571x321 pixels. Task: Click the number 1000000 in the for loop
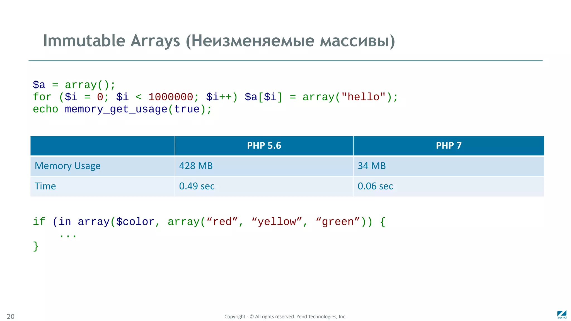tap(171, 97)
